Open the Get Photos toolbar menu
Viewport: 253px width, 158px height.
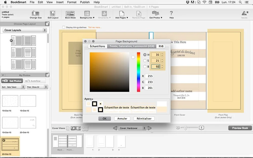[156, 15]
